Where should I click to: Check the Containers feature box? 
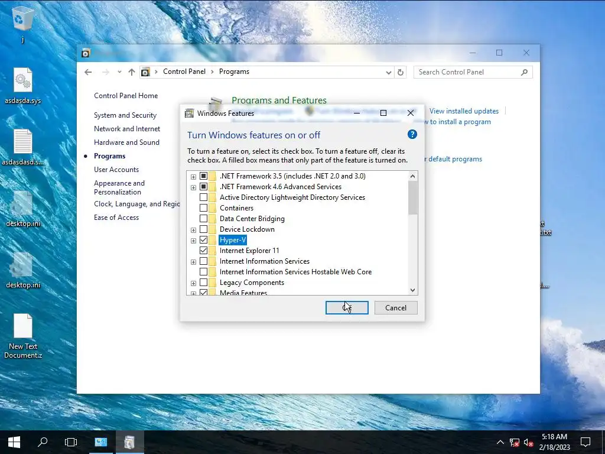pyautogui.click(x=203, y=208)
